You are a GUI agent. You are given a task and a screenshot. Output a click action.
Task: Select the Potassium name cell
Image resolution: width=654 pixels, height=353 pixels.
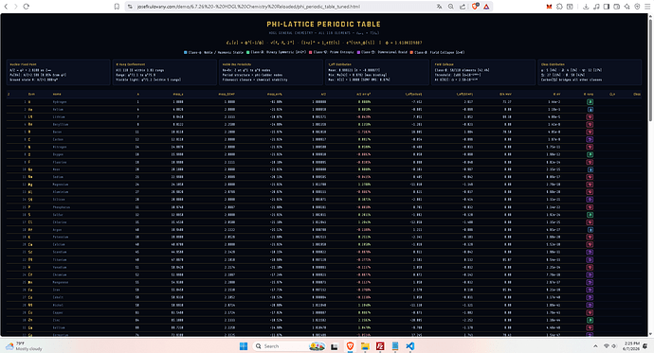coord(61,237)
